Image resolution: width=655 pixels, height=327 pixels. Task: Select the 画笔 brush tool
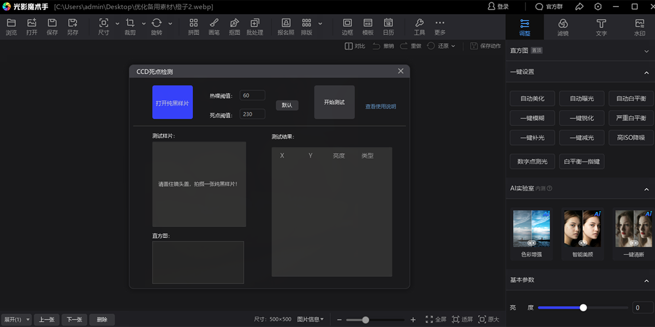click(214, 26)
